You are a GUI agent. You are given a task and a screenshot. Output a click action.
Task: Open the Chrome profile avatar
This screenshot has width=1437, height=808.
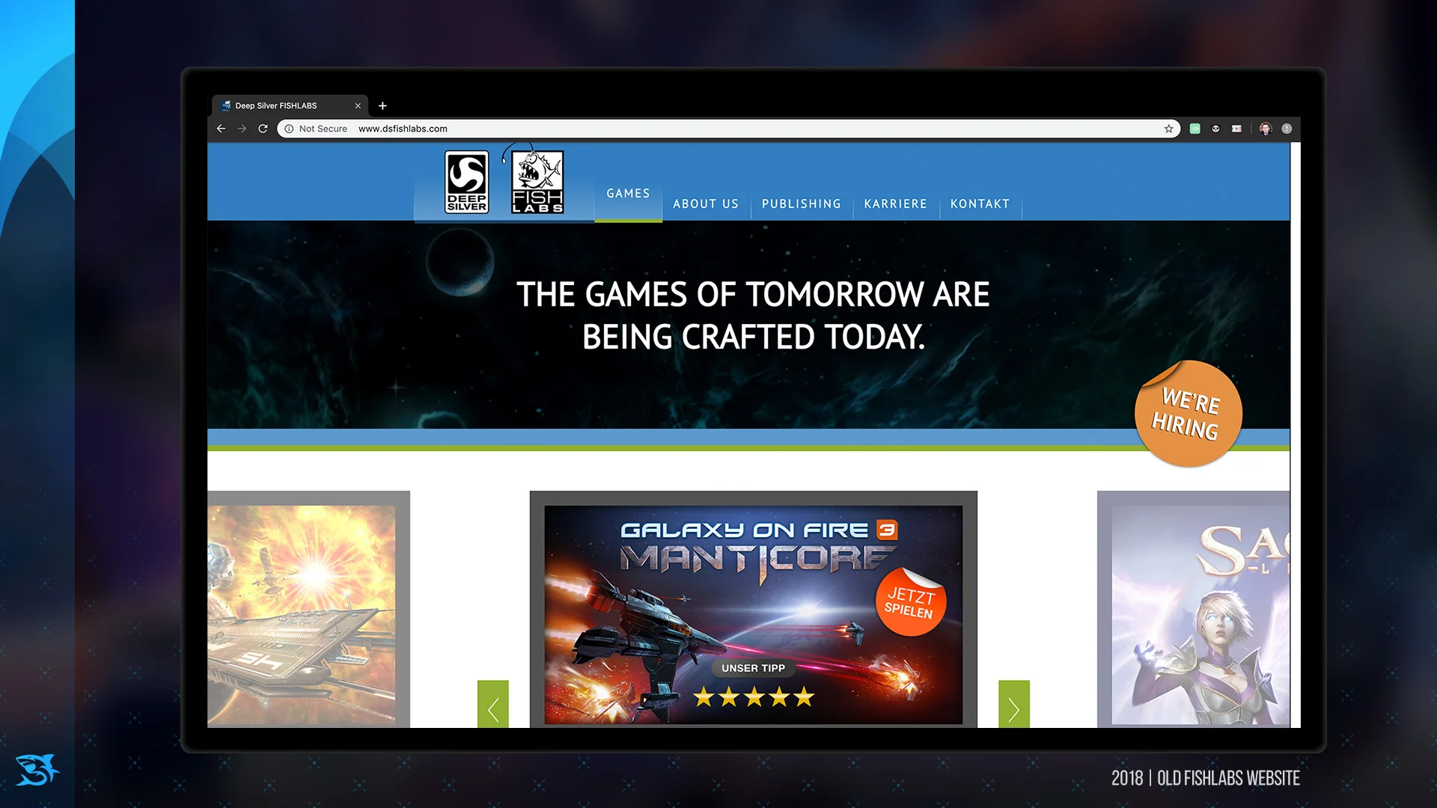tap(1266, 129)
